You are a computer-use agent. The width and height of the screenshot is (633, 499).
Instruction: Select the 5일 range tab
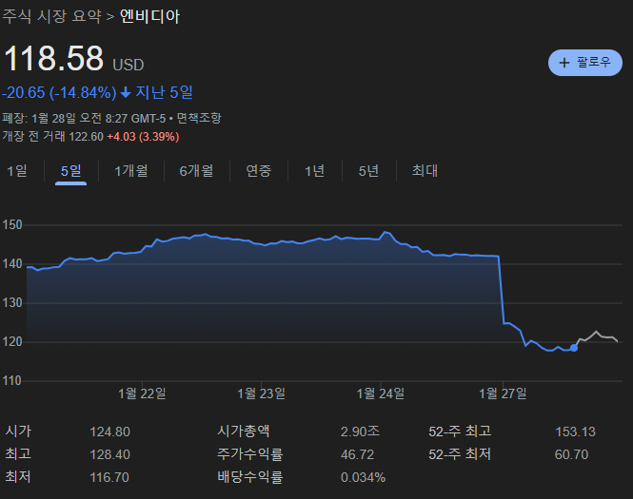coord(71,171)
